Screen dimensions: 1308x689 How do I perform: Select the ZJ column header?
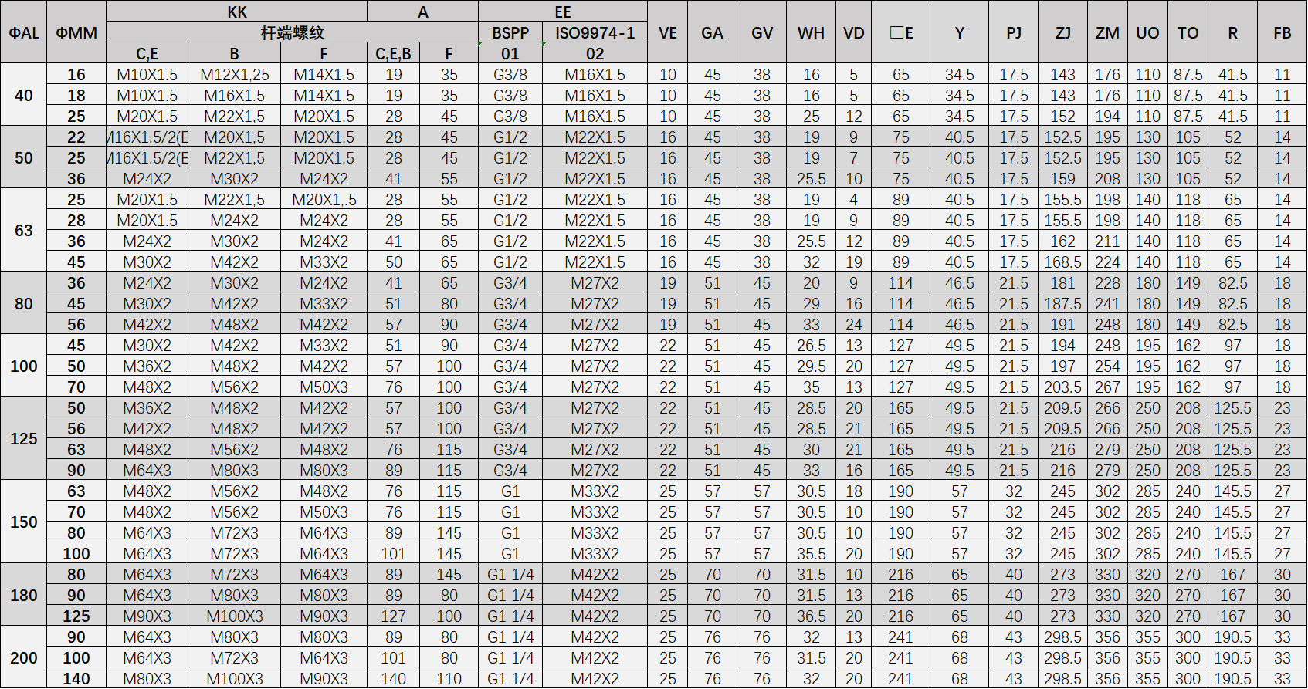coord(1062,32)
